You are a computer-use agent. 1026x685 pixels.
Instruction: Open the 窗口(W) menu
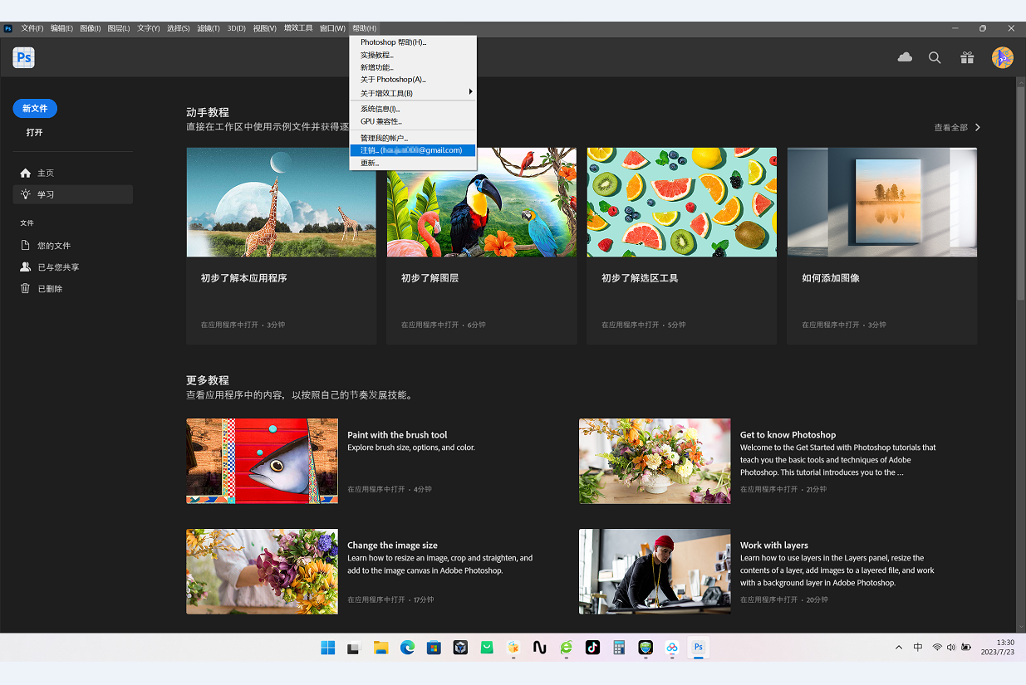click(332, 28)
